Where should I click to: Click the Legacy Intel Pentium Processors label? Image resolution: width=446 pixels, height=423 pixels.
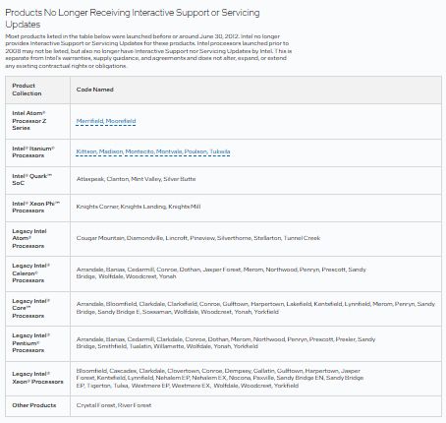point(31,342)
